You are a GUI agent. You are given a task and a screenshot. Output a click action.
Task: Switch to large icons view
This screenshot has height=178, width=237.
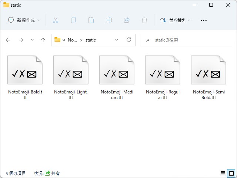(231, 173)
